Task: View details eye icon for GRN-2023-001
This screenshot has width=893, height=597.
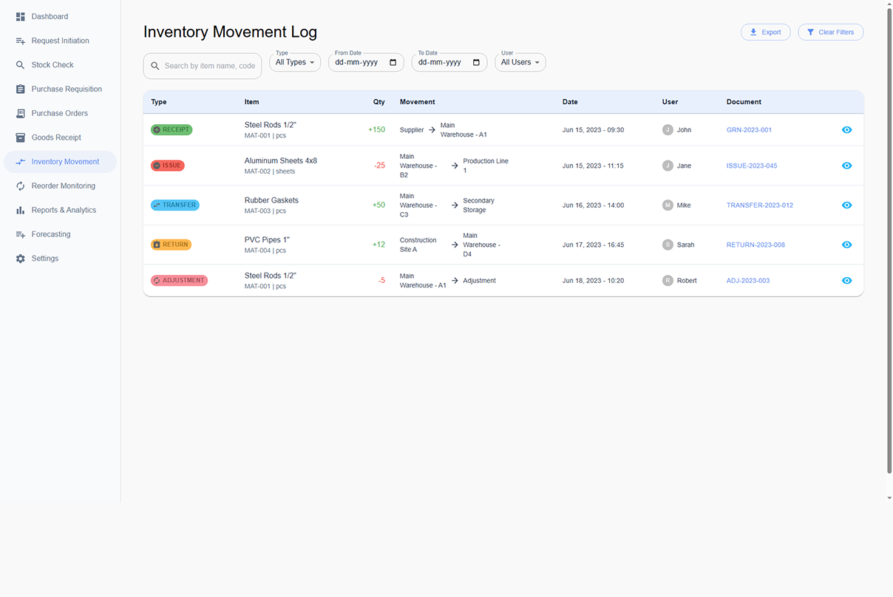Action: coord(847,129)
